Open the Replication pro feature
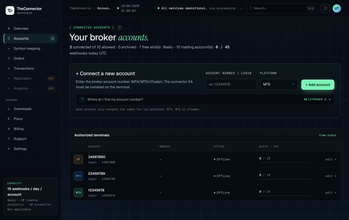Image resolution: width=349 pixels, height=220 pixels. [30, 78]
